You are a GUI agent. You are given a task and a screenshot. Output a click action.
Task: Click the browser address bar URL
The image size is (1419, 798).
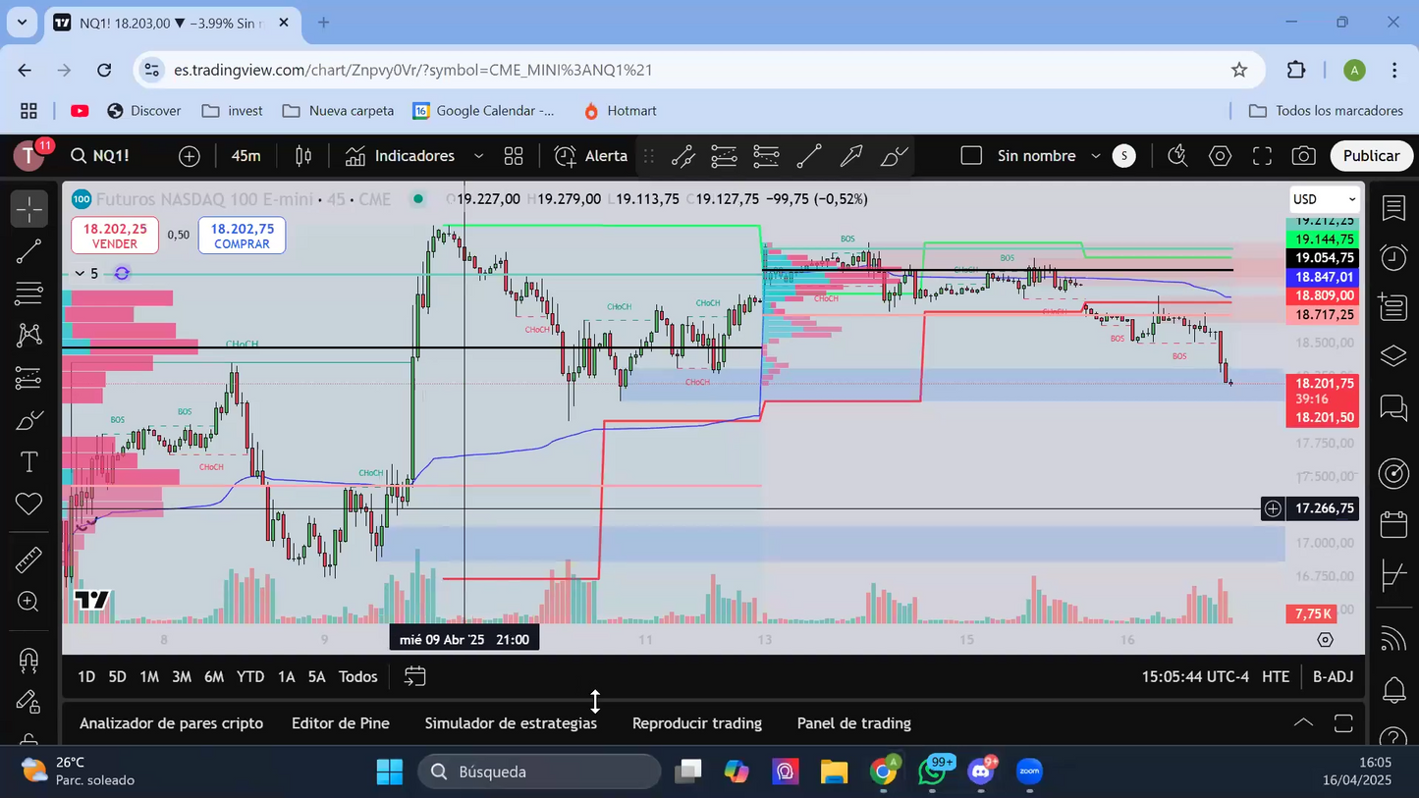(412, 70)
